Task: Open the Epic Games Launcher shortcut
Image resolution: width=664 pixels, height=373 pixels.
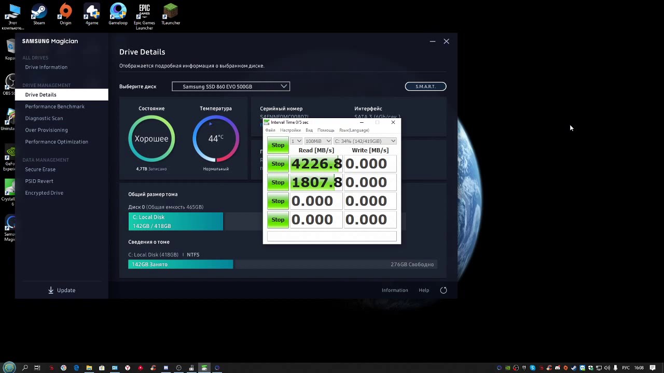Action: click(144, 17)
